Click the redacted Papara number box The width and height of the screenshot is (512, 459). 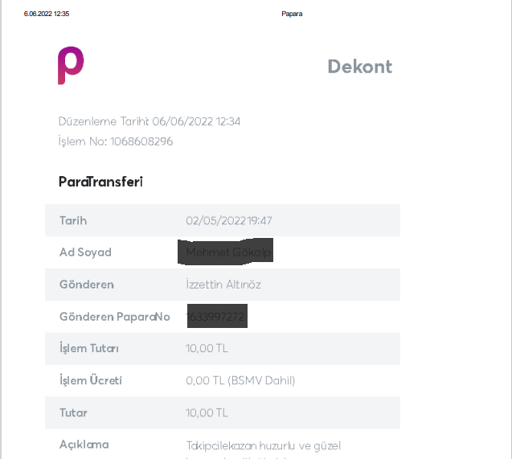[217, 316]
